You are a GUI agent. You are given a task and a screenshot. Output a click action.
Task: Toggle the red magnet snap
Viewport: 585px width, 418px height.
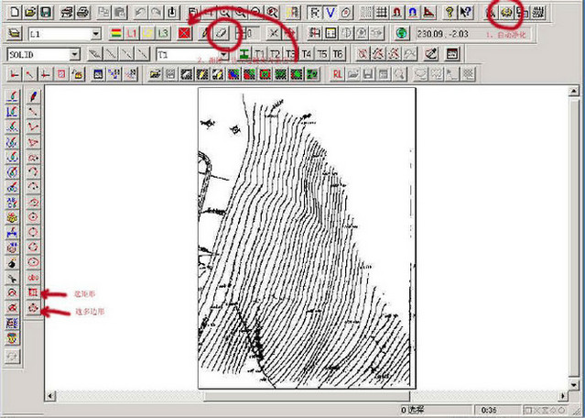point(397,13)
